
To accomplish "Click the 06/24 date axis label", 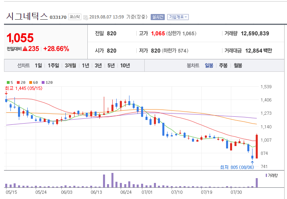I will 126,192.
